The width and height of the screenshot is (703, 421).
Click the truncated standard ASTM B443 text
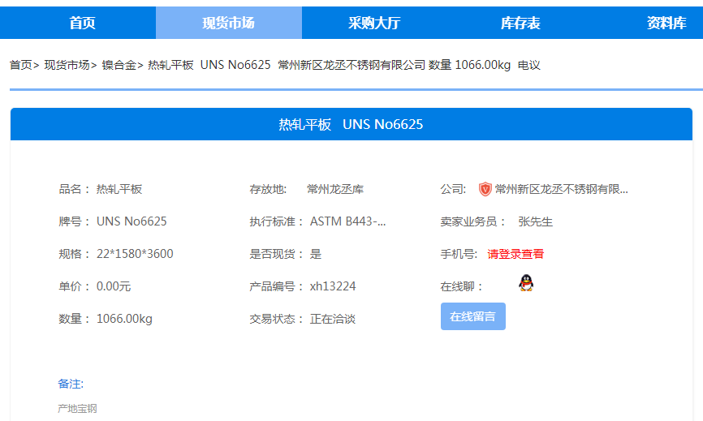pos(347,221)
